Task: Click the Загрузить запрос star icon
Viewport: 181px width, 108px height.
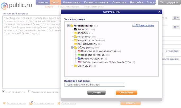Action: 5,103
